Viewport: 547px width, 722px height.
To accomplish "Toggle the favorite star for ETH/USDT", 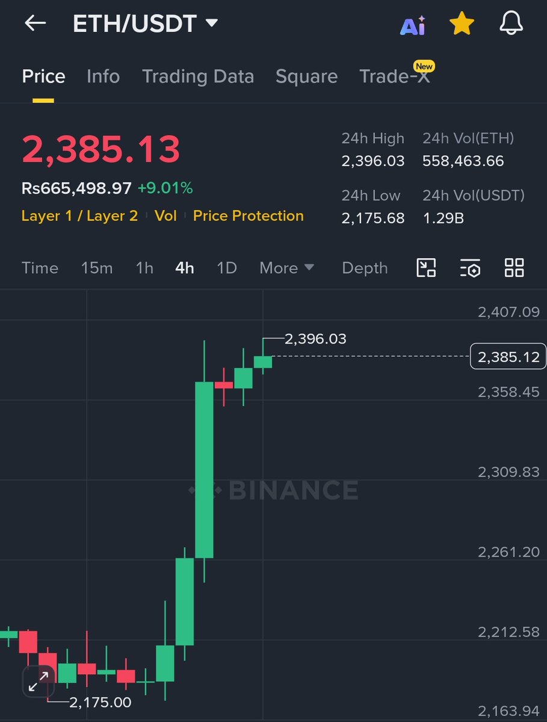I will (462, 24).
